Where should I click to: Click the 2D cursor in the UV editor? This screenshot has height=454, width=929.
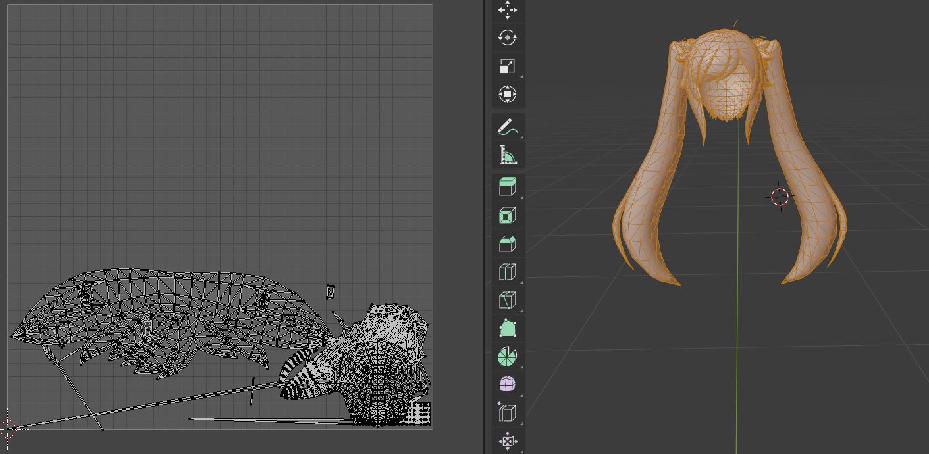pyautogui.click(x=8, y=428)
